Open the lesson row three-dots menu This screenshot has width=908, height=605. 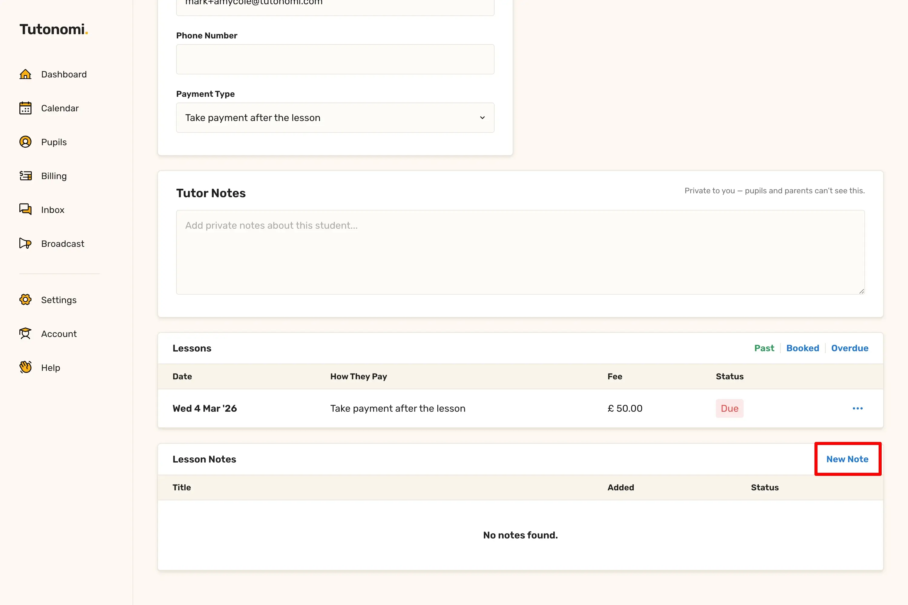coord(857,408)
